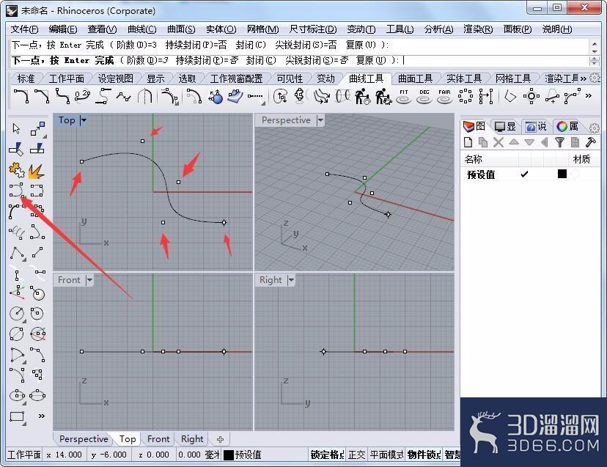Open the Front viewport title dropdown arrow
This screenshot has width=607, height=467.
89,280
